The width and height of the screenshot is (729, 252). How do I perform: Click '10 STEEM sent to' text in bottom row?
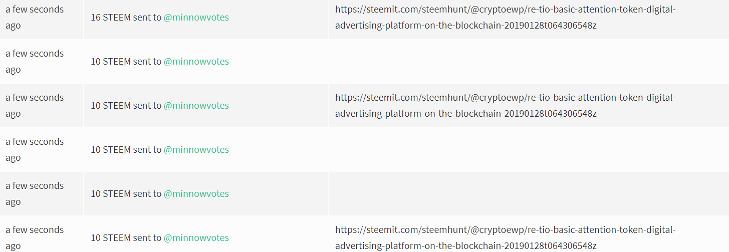[x=126, y=238]
